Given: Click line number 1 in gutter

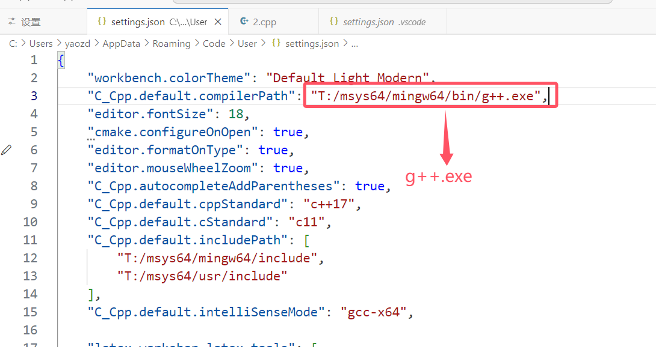Looking at the screenshot, I should pyautogui.click(x=34, y=60).
